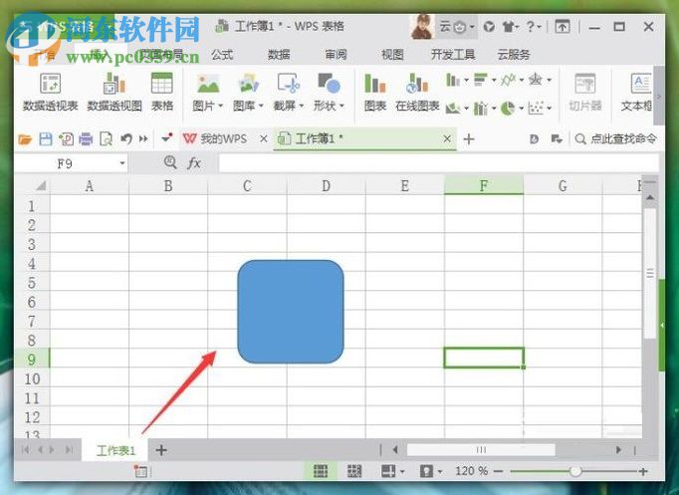
Task: Select row header 5
Action: (32, 283)
